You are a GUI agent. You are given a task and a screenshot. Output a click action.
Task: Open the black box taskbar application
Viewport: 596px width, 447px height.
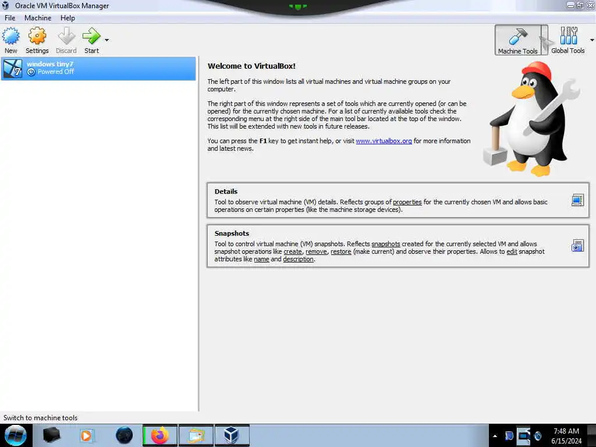coord(51,435)
